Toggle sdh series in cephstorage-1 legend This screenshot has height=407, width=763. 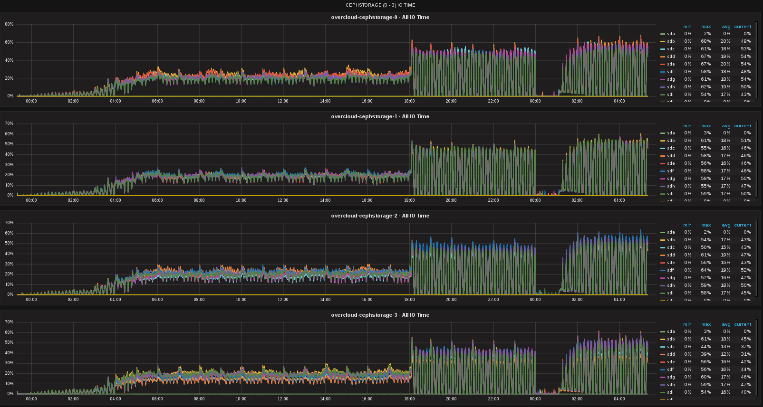[x=671, y=186]
